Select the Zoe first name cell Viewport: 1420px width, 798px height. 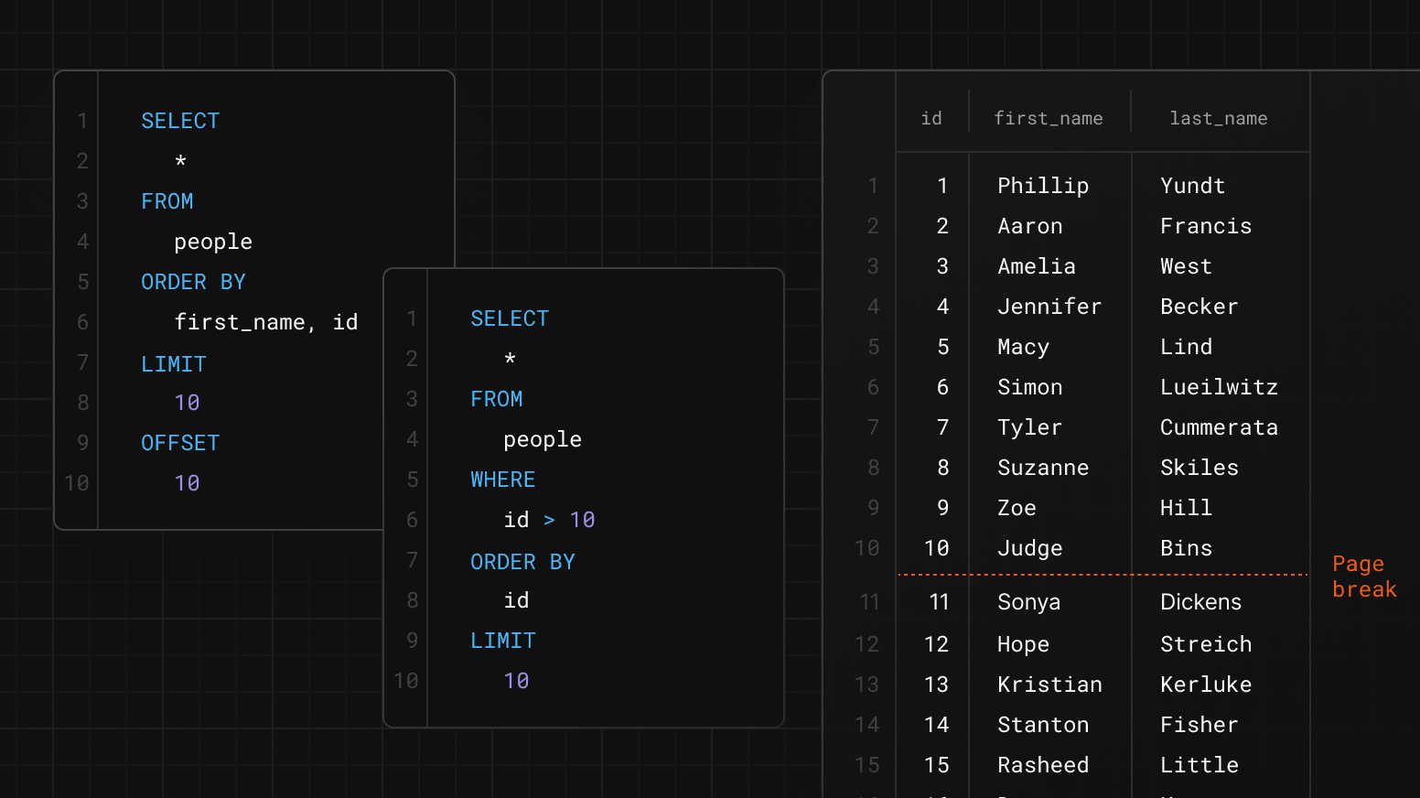click(1017, 508)
